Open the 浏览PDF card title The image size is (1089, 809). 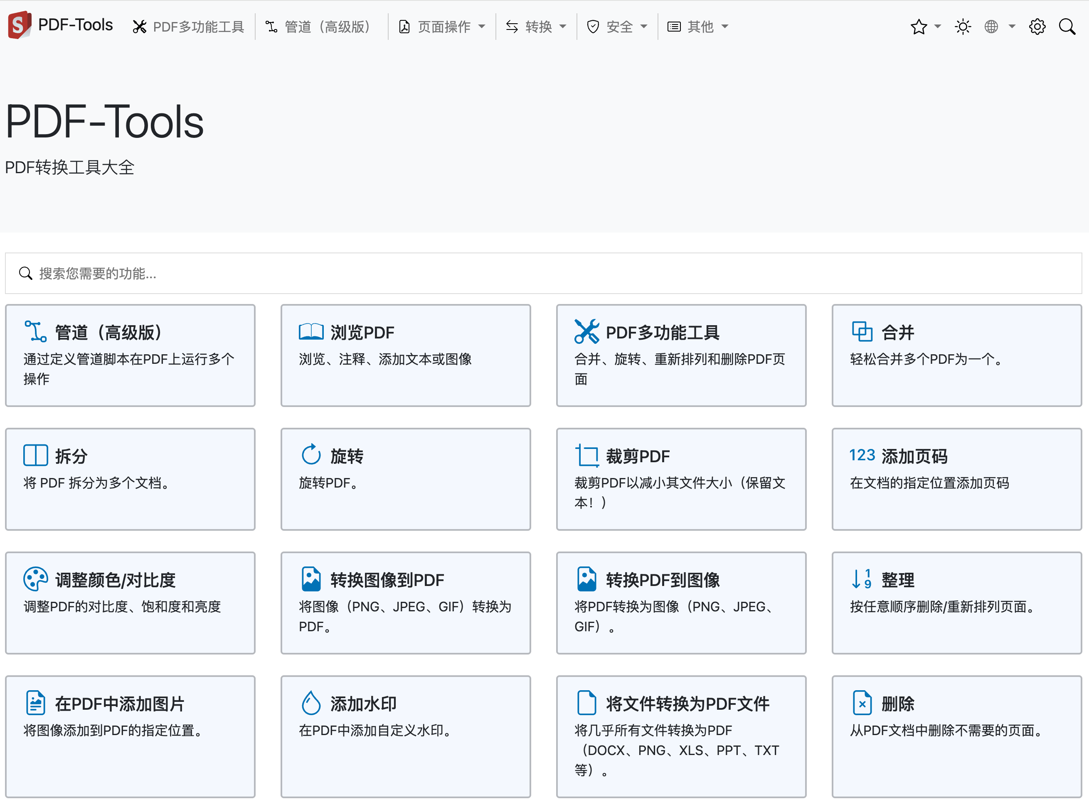(362, 333)
